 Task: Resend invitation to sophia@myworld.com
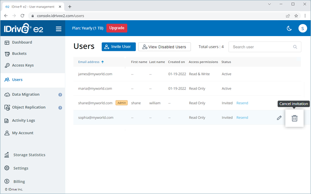[x=242, y=118]
